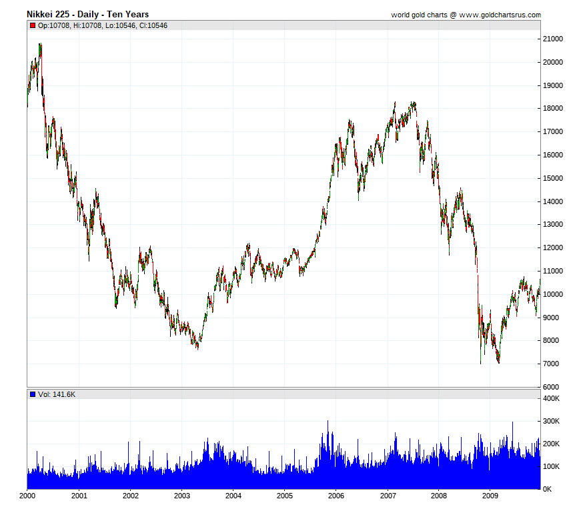Click the 2003 price low near 7600
The height and width of the screenshot is (513, 567).
[x=198, y=348]
